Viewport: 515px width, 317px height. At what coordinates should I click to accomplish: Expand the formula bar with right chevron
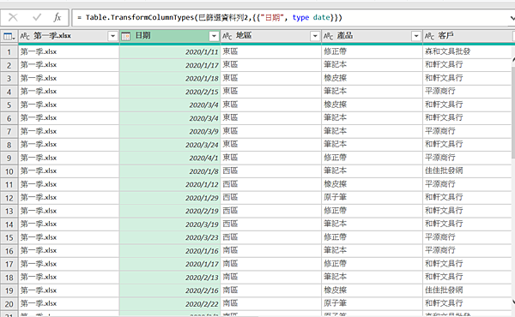pos(512,18)
